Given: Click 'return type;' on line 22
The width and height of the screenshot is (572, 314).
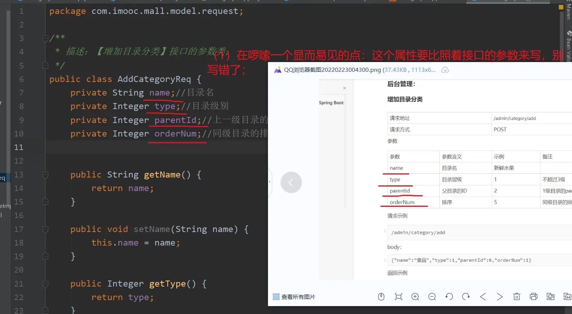Looking at the screenshot, I should coord(123,297).
